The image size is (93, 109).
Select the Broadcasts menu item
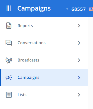[44, 60]
